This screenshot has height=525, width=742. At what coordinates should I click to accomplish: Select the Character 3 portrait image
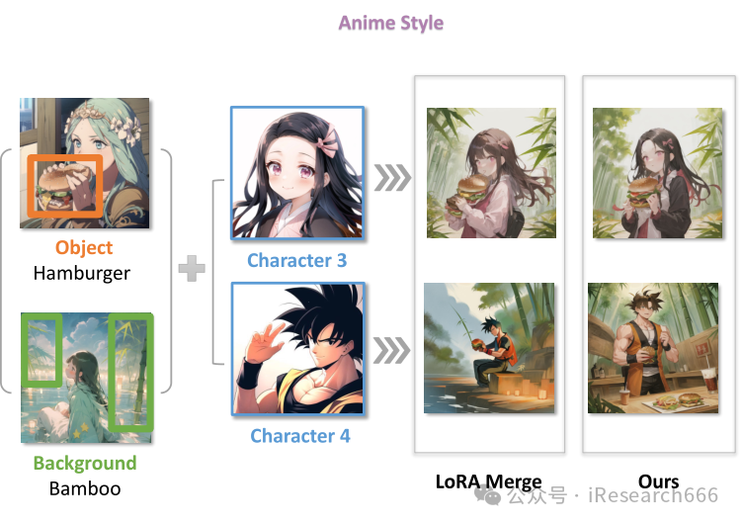click(x=297, y=173)
